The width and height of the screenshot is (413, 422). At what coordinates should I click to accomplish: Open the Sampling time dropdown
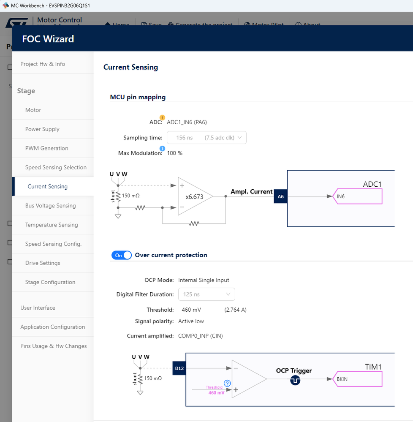(x=206, y=138)
